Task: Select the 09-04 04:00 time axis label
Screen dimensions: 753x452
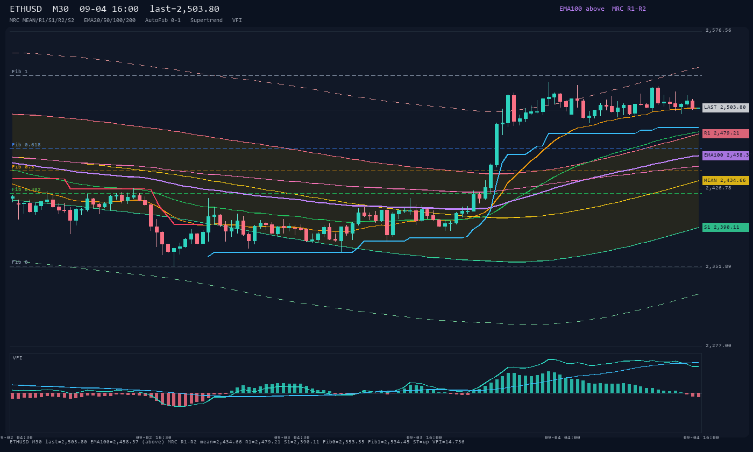Action: point(563,437)
